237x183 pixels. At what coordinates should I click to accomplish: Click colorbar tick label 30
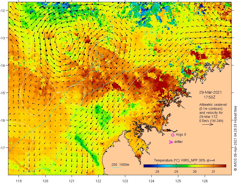[x=195, y=172]
